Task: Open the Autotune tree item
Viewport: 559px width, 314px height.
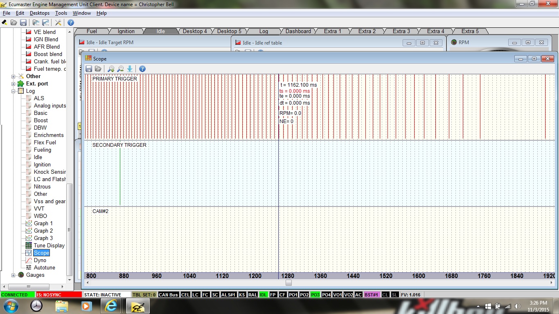Action: click(44, 268)
